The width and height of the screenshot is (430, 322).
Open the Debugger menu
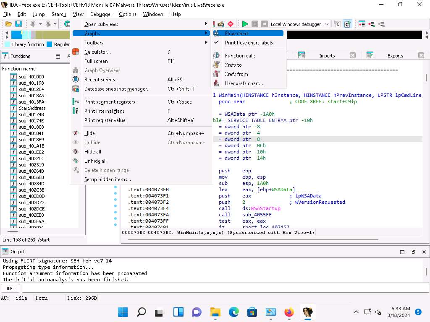[x=101, y=14]
